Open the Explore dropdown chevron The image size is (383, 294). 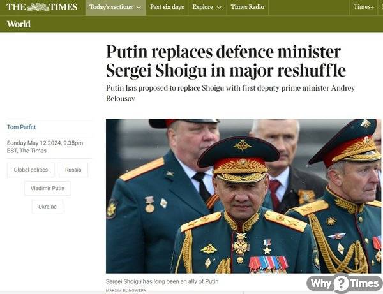(219, 8)
